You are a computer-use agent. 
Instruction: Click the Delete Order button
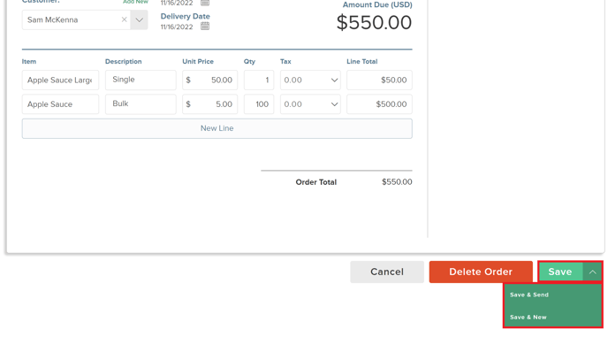pos(481,272)
